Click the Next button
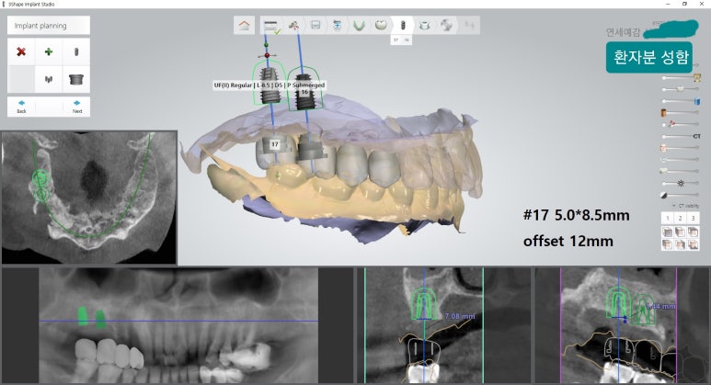Screen dimensions: 711x385 (76, 106)
